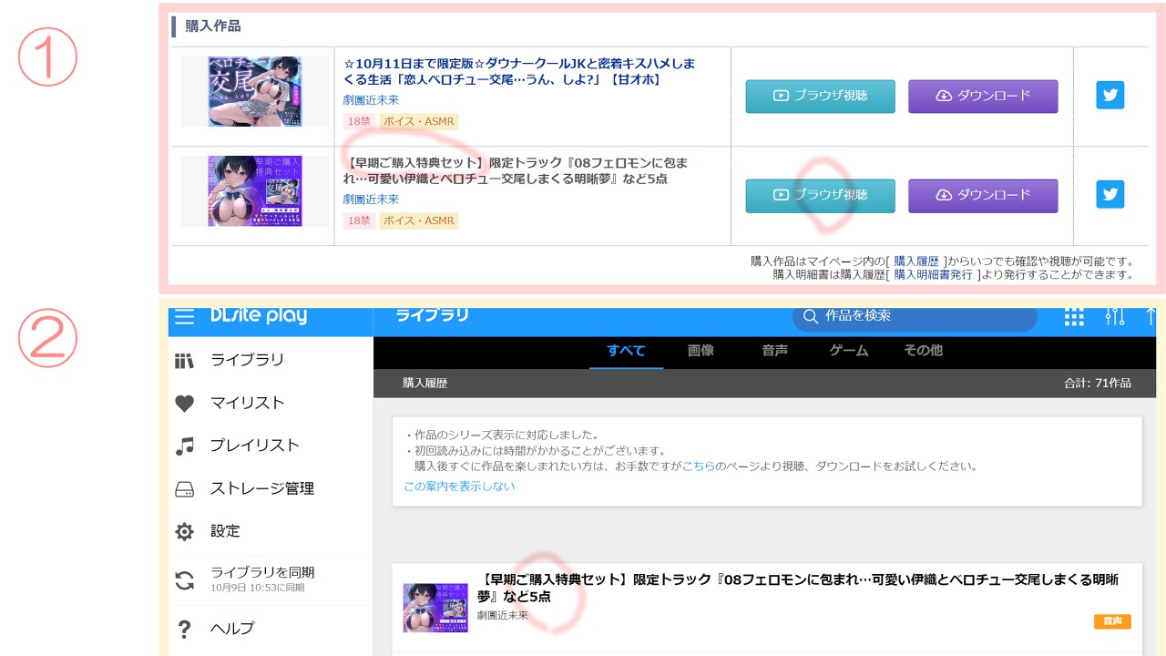
Task: Click the 10月9日 10:53に同期 sync timestamp
Action: click(x=258, y=588)
